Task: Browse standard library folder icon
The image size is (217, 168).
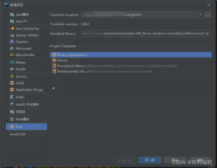Action: point(207,34)
